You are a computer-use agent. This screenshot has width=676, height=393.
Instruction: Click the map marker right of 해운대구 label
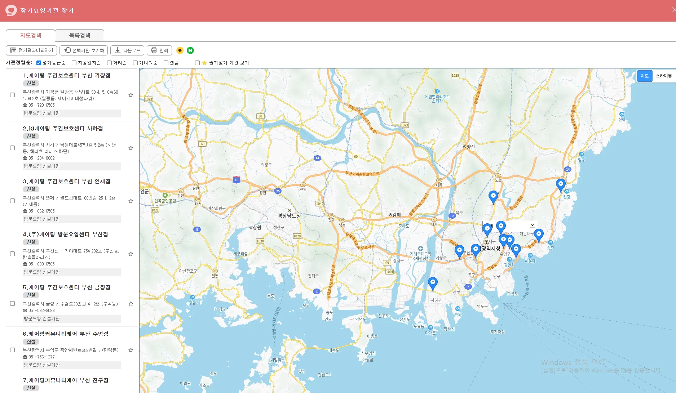[539, 235]
